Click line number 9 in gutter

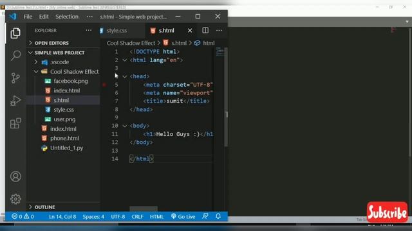(x=117, y=117)
